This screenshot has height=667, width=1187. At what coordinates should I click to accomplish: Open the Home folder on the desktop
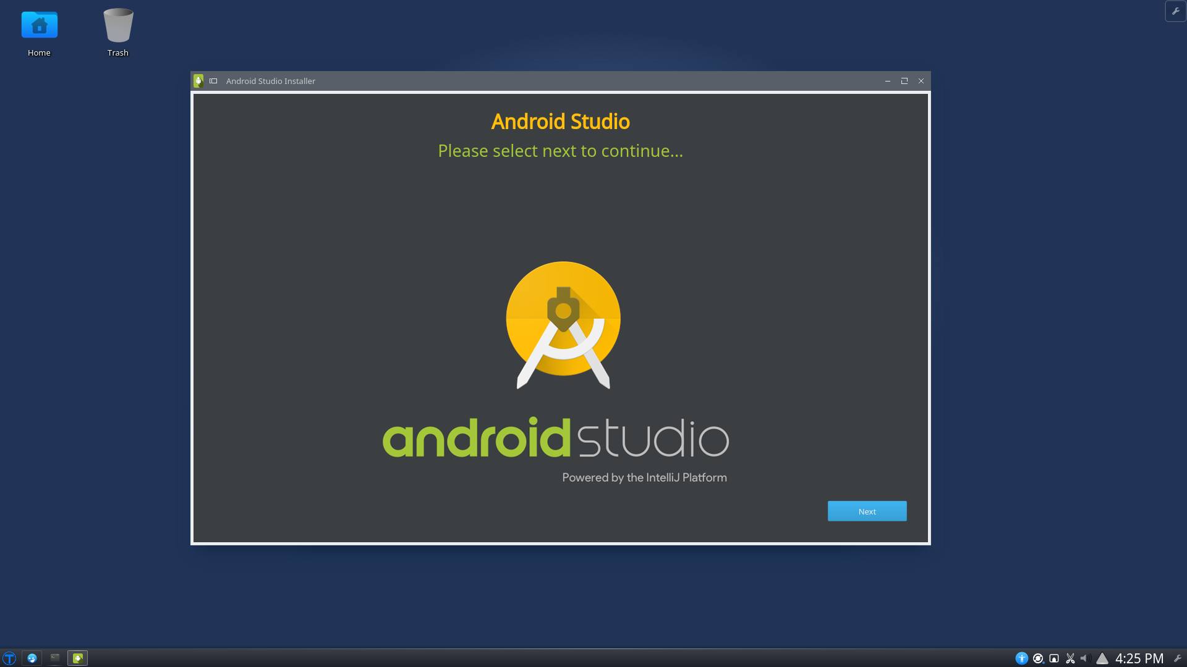click(39, 33)
